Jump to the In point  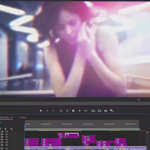(x=61, y=111)
